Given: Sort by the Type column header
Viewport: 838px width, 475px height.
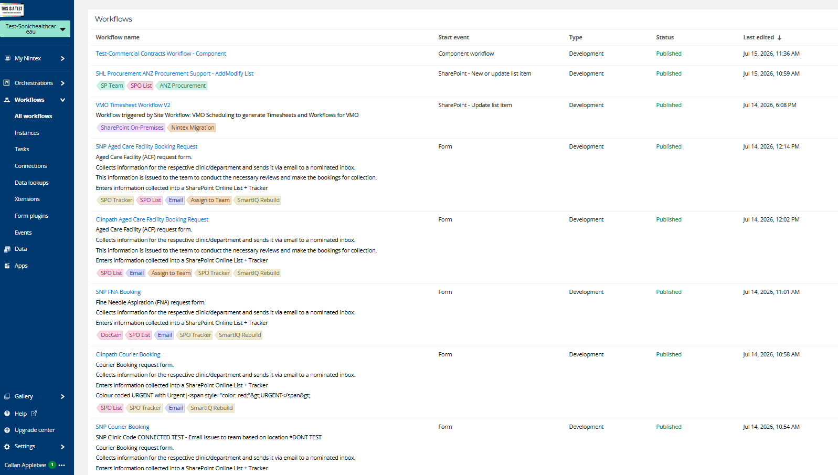Looking at the screenshot, I should coord(576,38).
